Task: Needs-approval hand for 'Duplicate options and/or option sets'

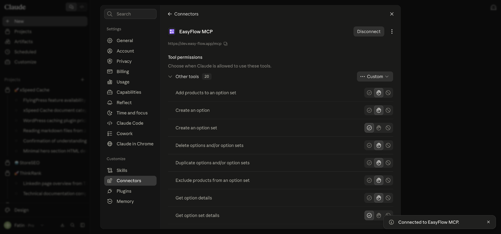Action: (x=379, y=163)
